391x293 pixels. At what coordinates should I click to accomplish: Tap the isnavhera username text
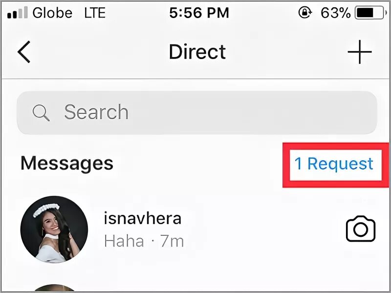coord(142,218)
